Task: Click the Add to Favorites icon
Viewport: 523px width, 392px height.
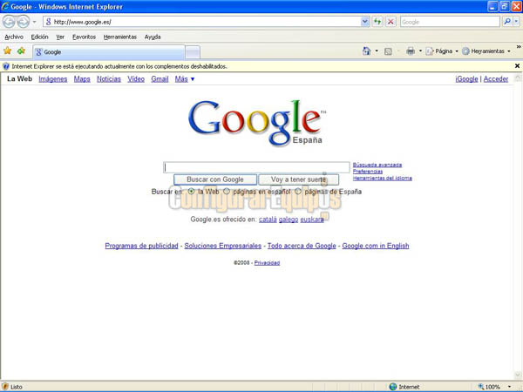Action: (x=21, y=51)
